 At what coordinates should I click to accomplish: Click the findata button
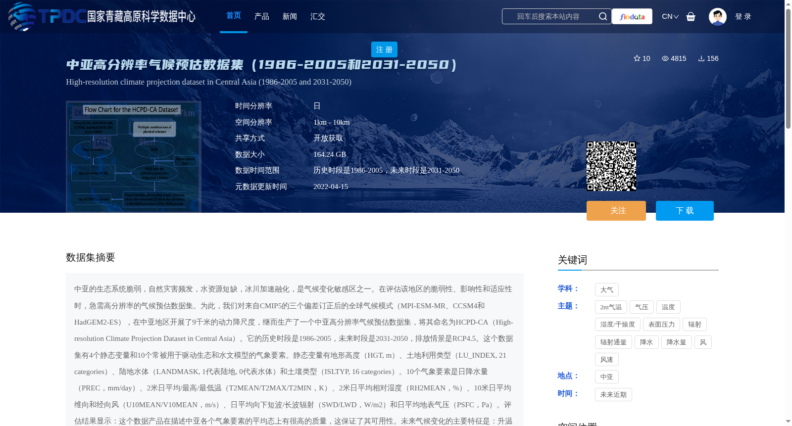pos(632,16)
